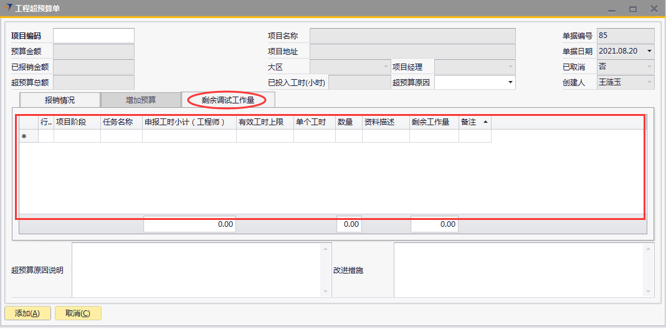
Task: Minimize the 工程超预算单 window
Action: 612,9
